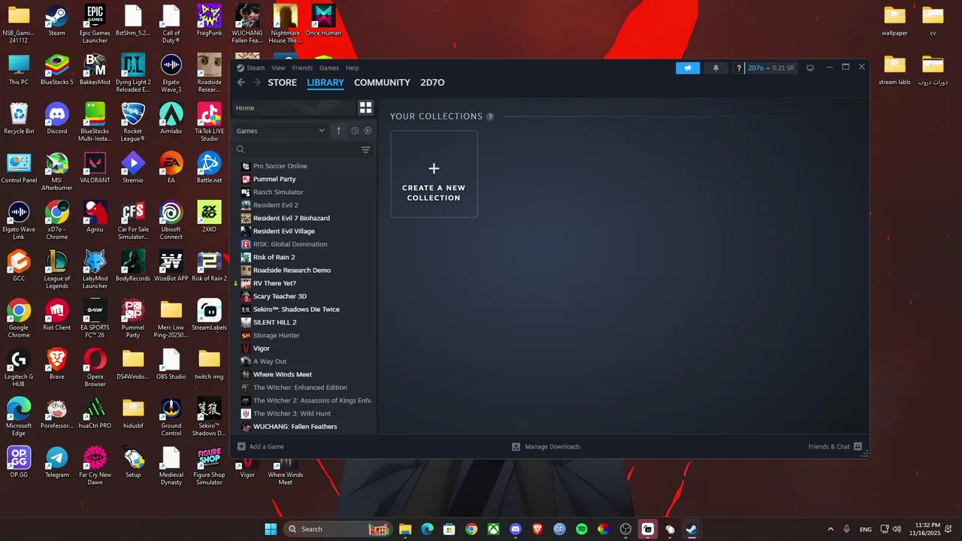Image resolution: width=962 pixels, height=541 pixels.
Task: Click the Friends & Chat label
Action: click(829, 446)
